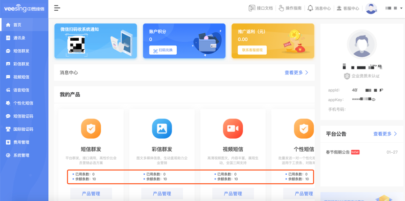The width and height of the screenshot is (405, 201).
Task: Click the 国际验证码 sidebar icon
Action: (8, 129)
